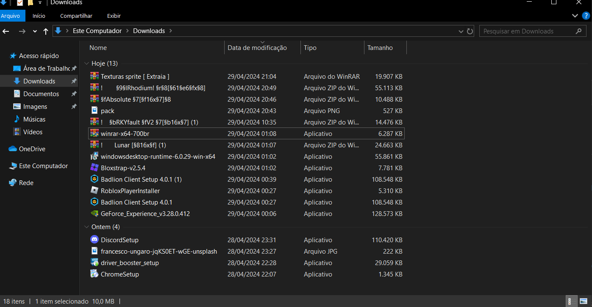Open Imagens in the sidebar
592x307 pixels.
tap(35, 107)
